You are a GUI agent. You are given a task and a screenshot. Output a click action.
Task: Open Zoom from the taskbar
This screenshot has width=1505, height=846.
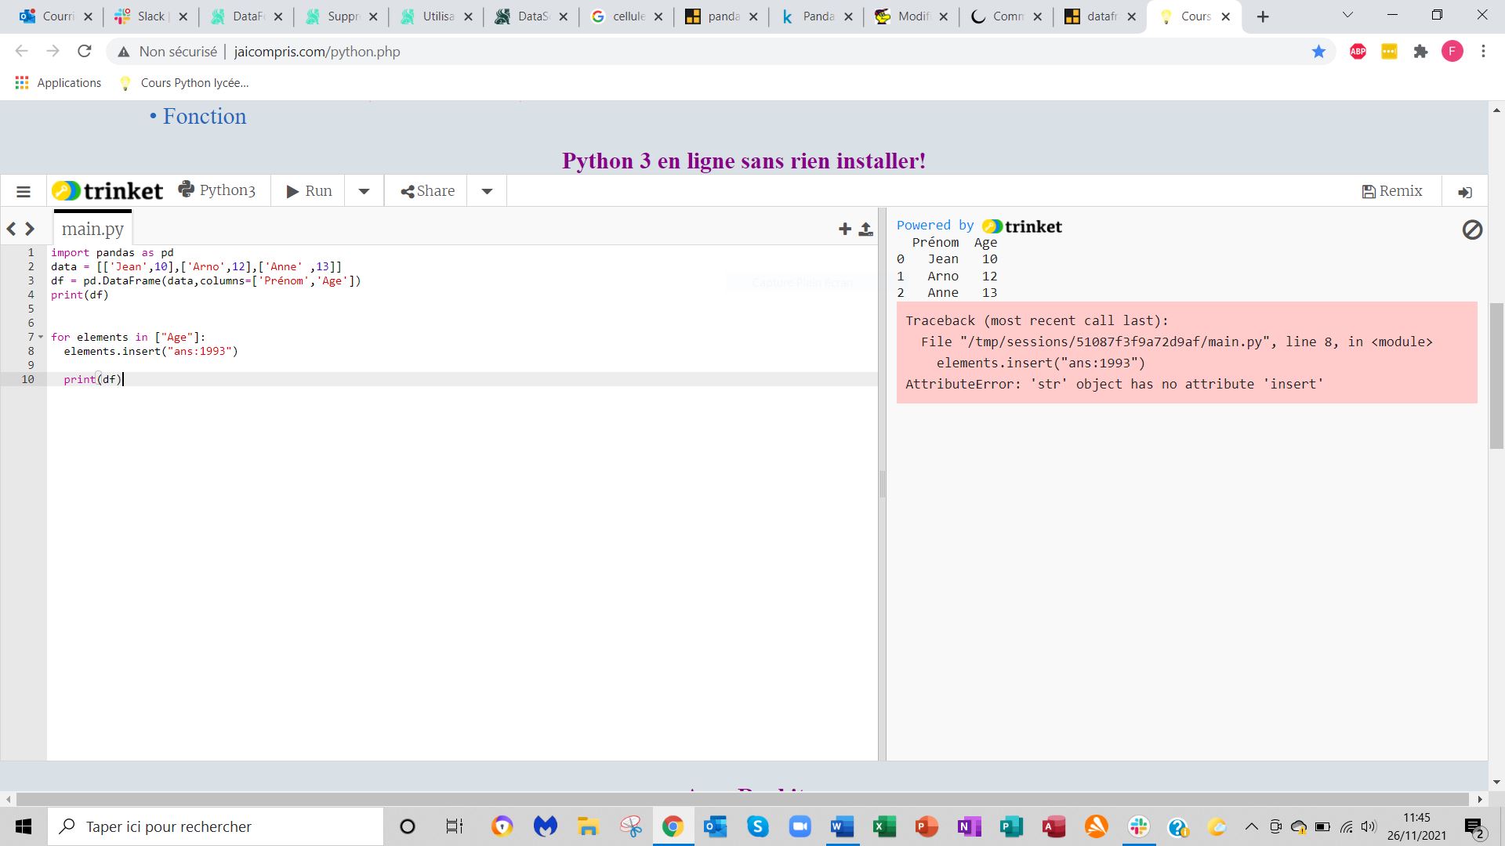[800, 826]
